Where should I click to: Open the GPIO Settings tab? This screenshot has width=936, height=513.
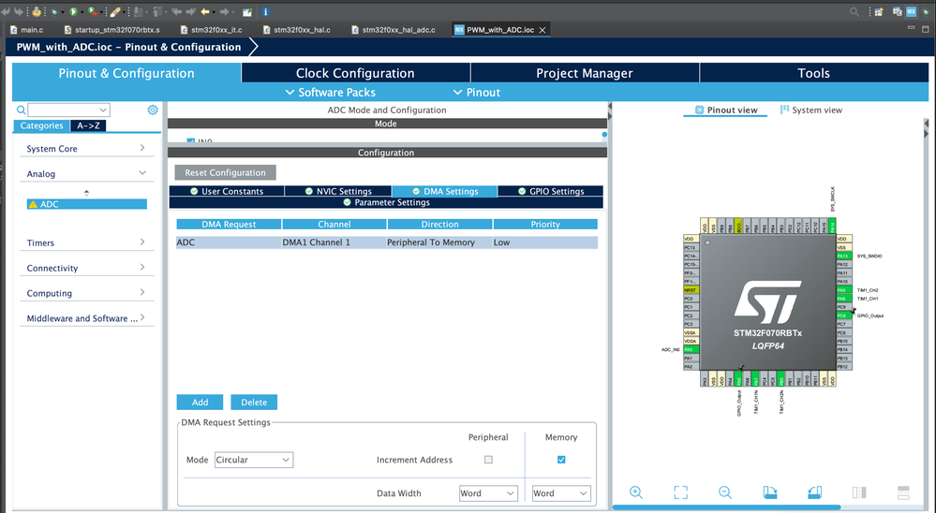[550, 192]
